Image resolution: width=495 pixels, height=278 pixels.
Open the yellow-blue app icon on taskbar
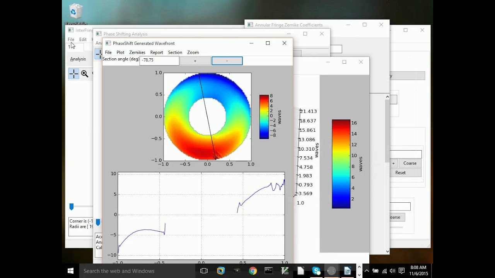tap(221, 271)
